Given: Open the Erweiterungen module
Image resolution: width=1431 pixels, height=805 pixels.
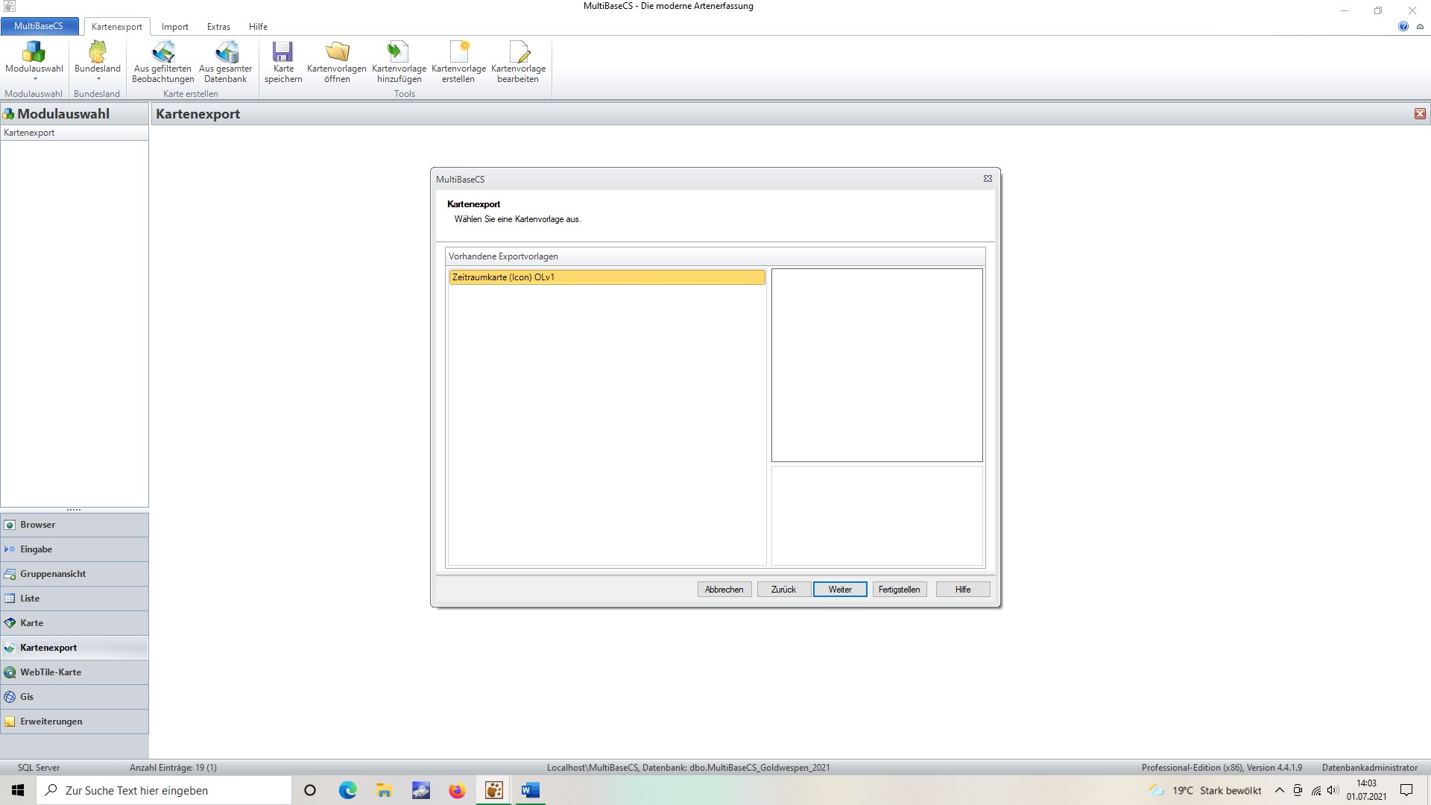Looking at the screenshot, I should [75, 722].
